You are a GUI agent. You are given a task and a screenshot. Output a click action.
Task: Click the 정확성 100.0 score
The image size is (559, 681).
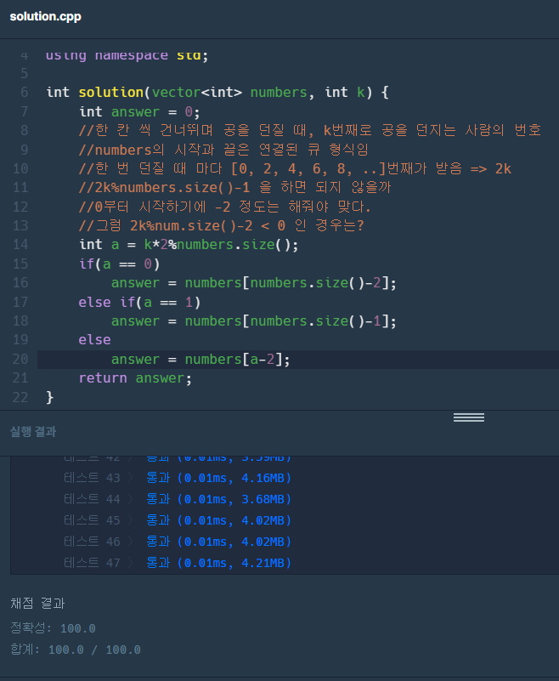tap(53, 628)
